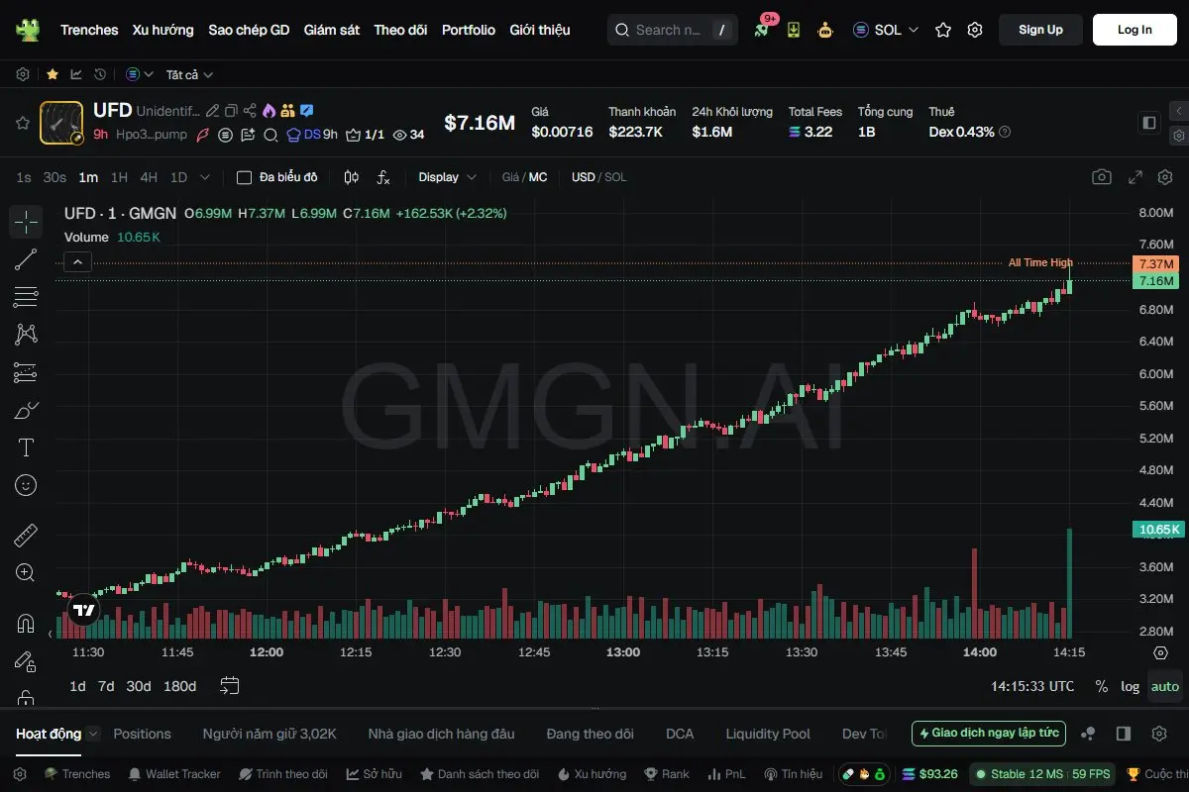
Task: Share the UFD token
Action: [250, 111]
